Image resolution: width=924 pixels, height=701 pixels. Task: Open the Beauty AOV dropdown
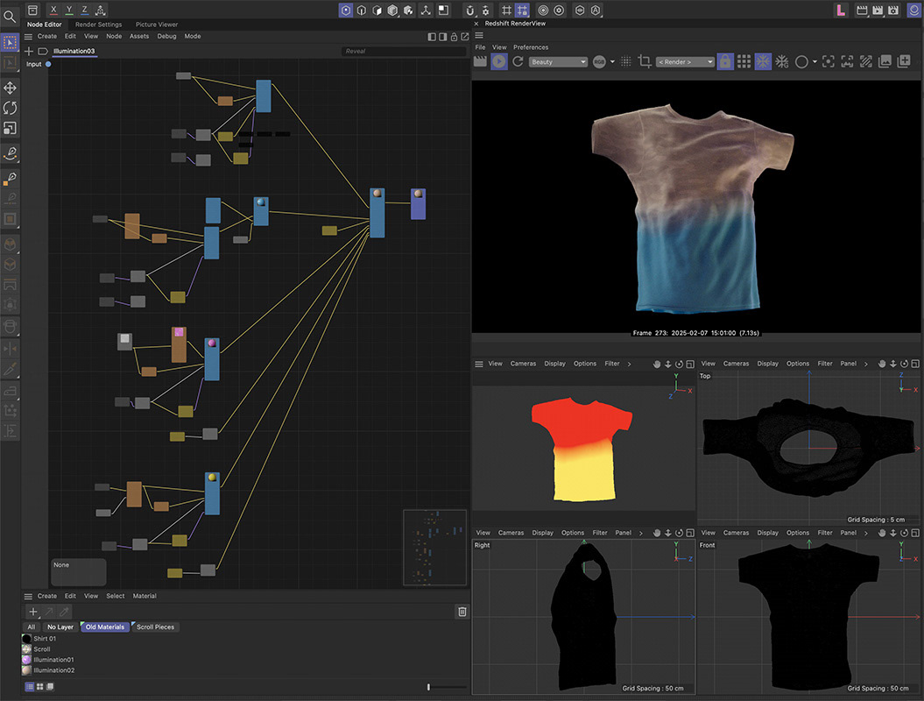(557, 62)
